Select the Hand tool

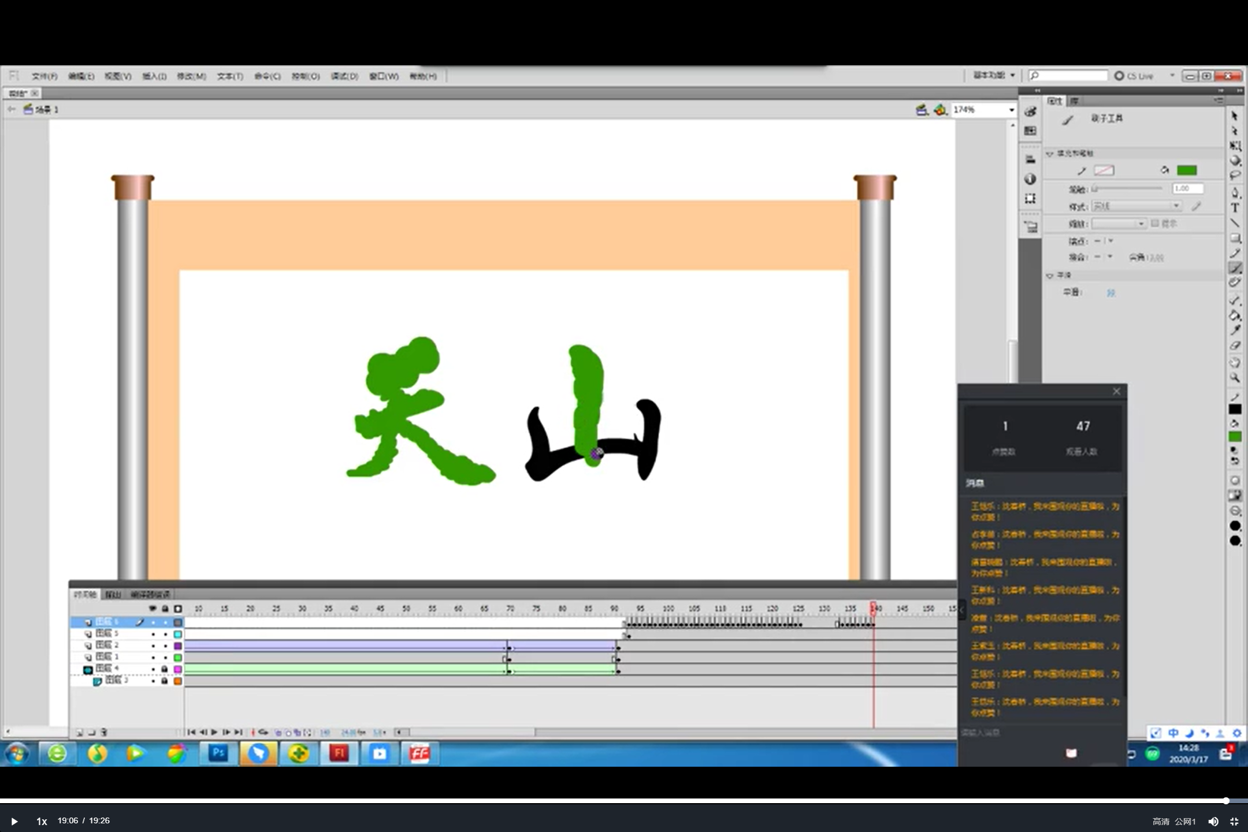point(1235,363)
